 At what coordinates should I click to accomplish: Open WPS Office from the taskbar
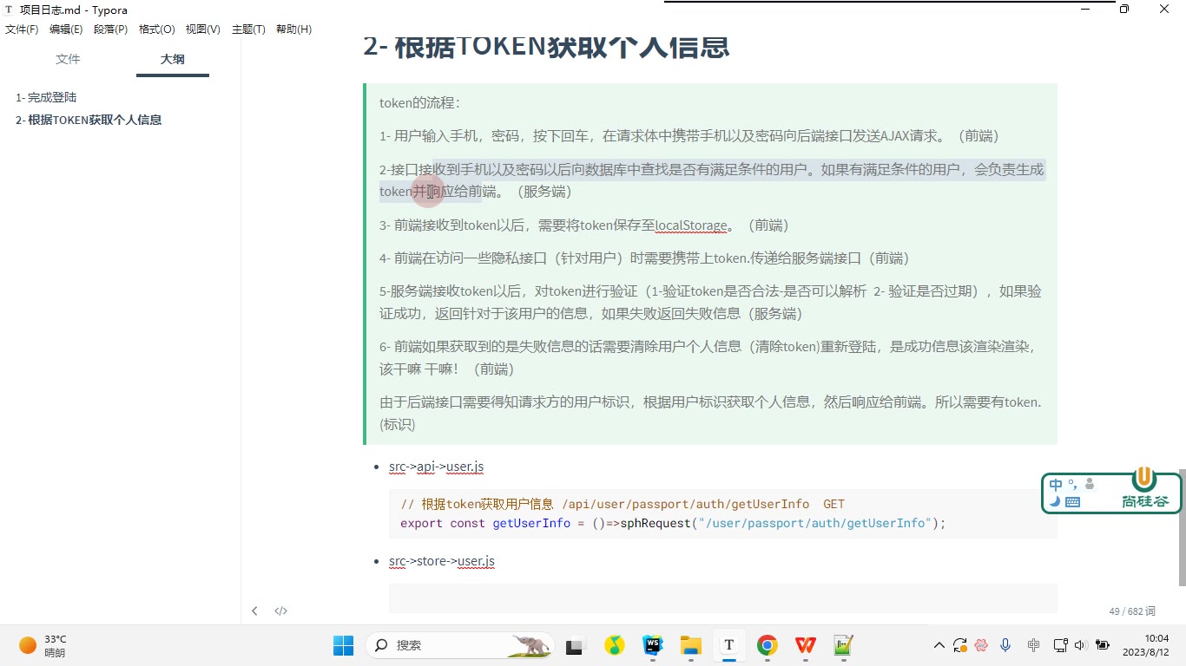(x=806, y=645)
